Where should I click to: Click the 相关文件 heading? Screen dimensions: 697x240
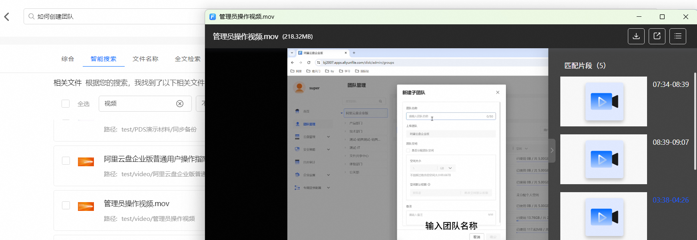pyautogui.click(x=68, y=83)
